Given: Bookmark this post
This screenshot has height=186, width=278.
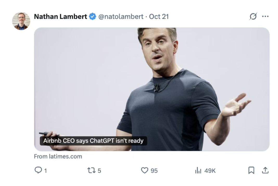Looking at the screenshot, I should 251,170.
